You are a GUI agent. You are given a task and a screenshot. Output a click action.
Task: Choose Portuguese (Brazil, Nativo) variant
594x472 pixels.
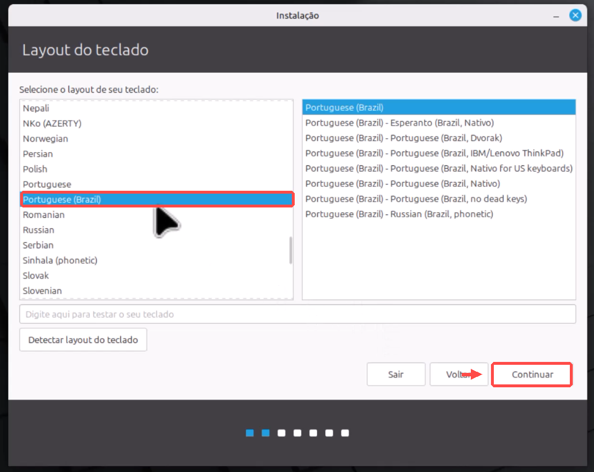pyautogui.click(x=439, y=184)
